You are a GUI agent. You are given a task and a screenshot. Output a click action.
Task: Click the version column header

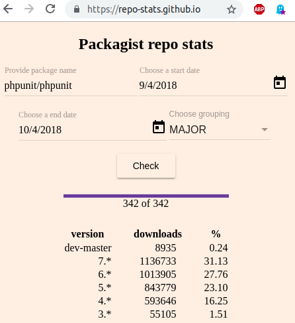87,234
